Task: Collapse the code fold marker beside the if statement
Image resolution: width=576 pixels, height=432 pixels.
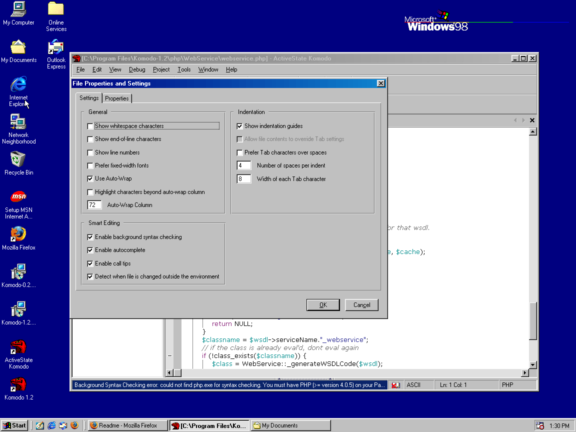Action: pos(169,355)
